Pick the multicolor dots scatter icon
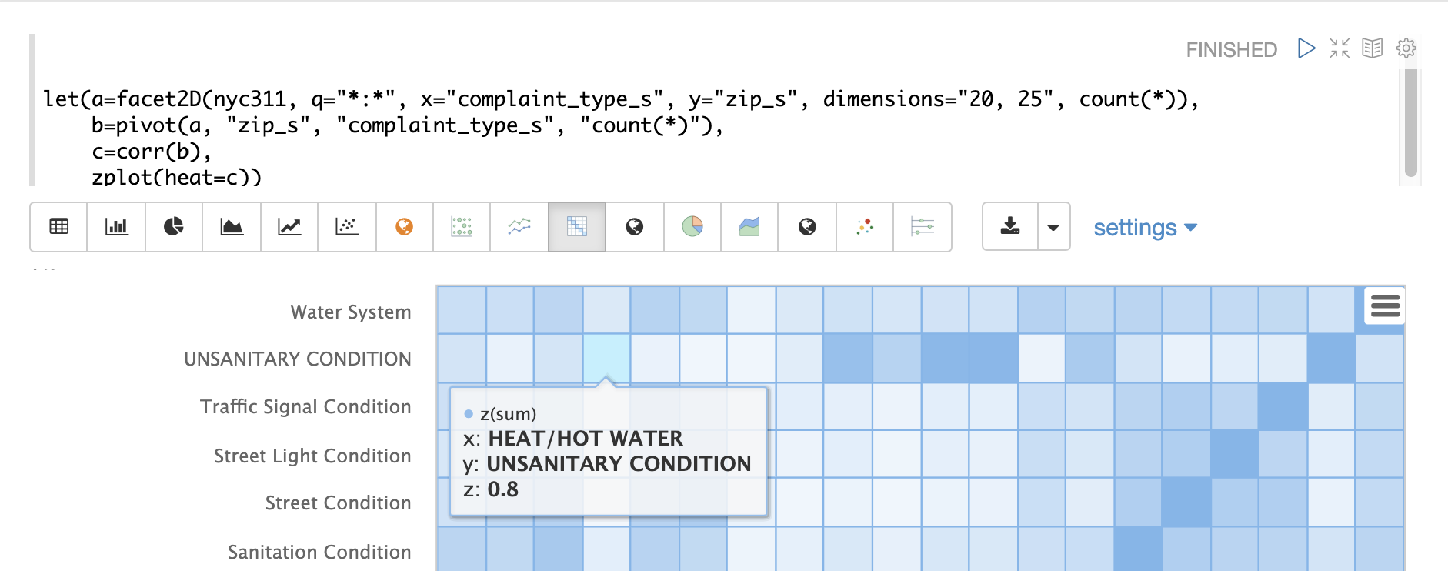 click(x=865, y=227)
